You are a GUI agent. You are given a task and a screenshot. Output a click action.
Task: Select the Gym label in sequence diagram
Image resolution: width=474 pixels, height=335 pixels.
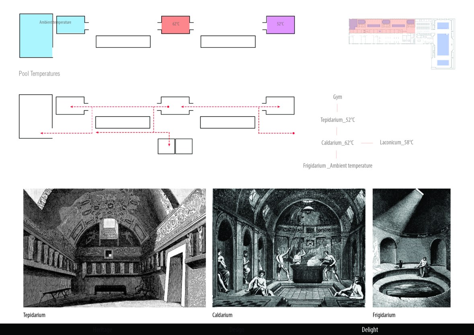[x=337, y=97]
